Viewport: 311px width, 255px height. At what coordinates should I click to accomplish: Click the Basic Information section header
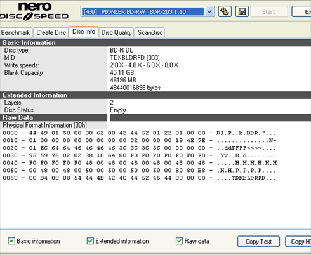(155, 43)
